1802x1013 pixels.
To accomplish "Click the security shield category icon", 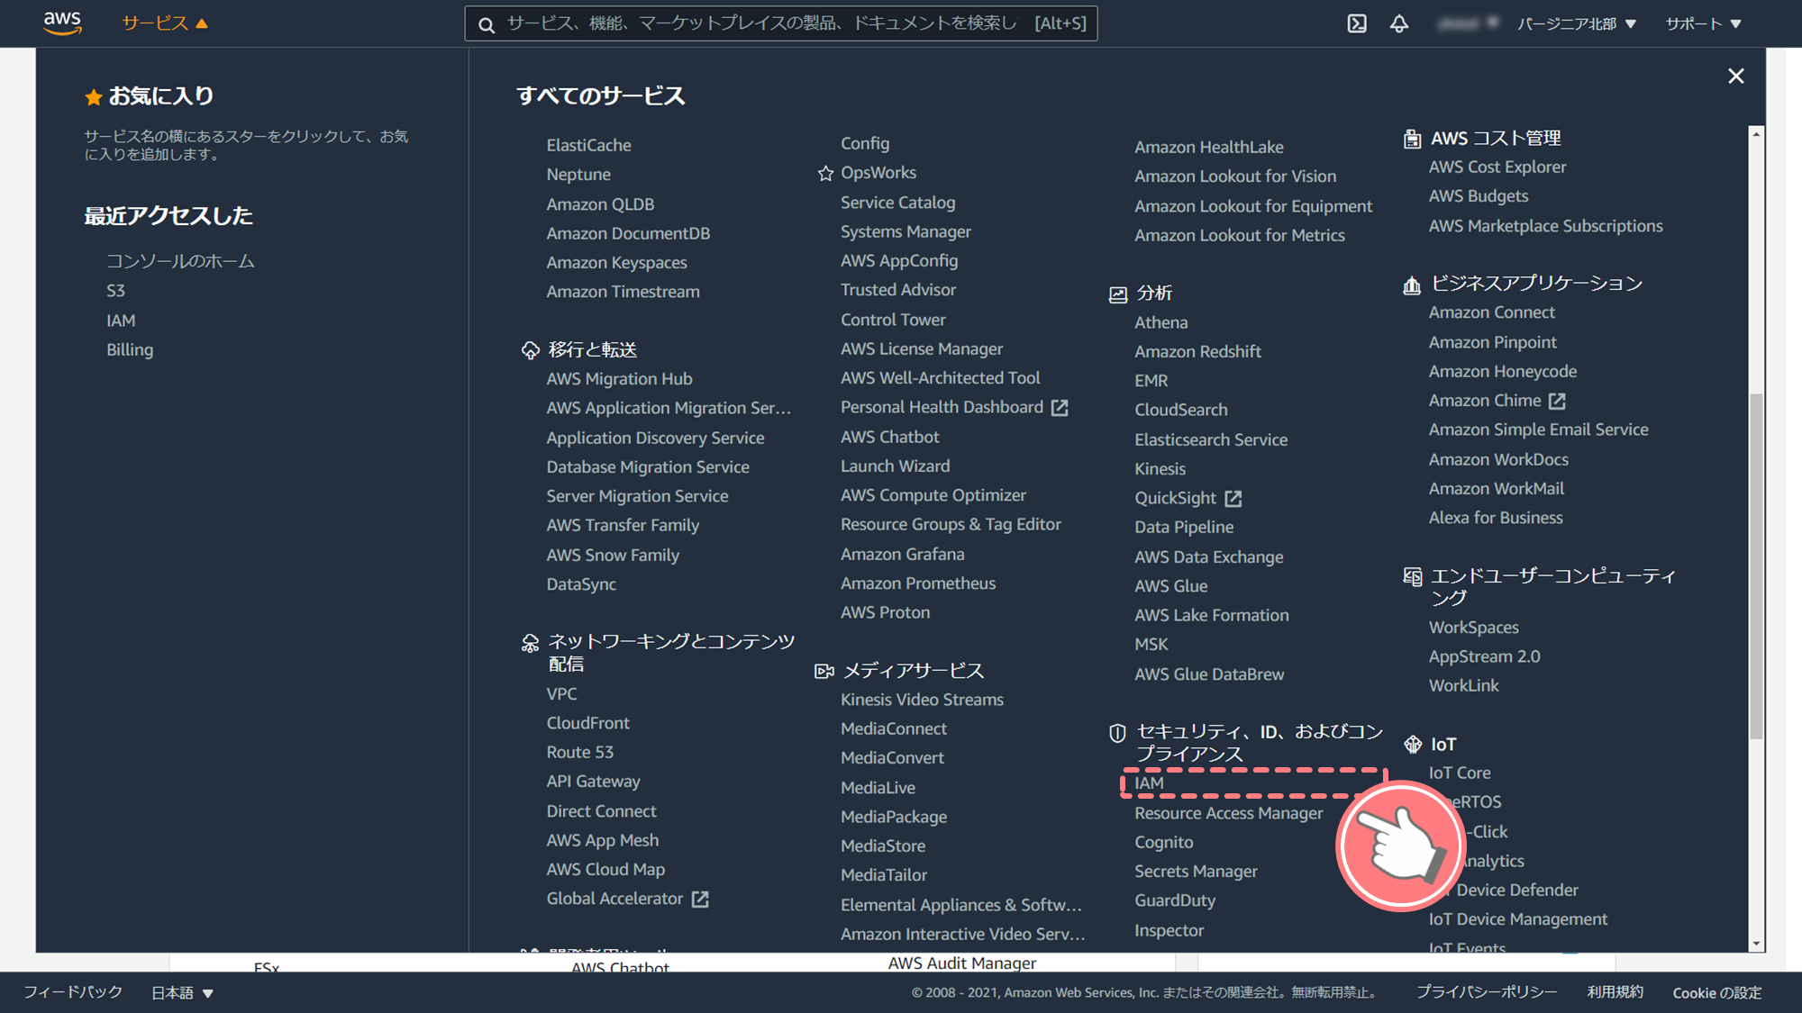I will pos(1117,733).
